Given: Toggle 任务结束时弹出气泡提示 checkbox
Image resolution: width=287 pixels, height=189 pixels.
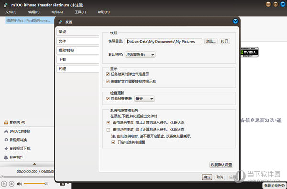Looking at the screenshot, I should click(108, 74).
